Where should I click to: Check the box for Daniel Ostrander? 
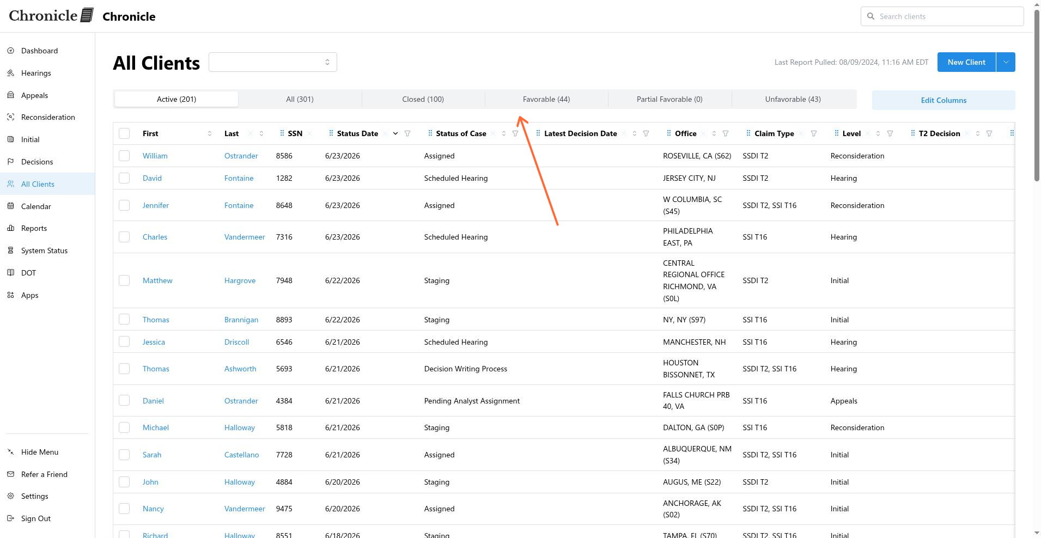124,401
